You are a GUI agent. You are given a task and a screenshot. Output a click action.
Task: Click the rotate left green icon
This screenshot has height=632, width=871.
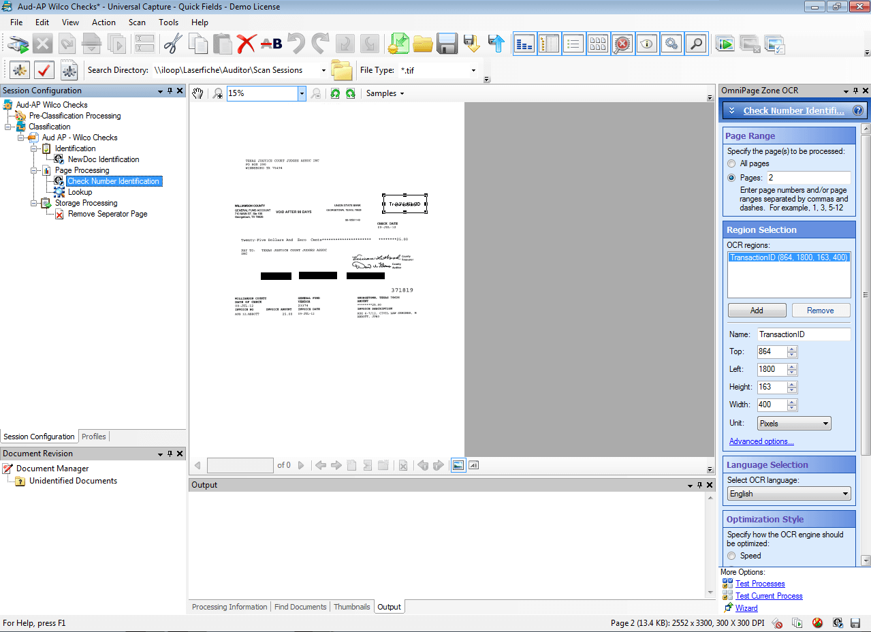point(335,93)
